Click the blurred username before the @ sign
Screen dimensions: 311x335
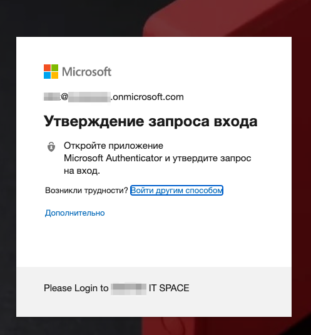click(52, 97)
